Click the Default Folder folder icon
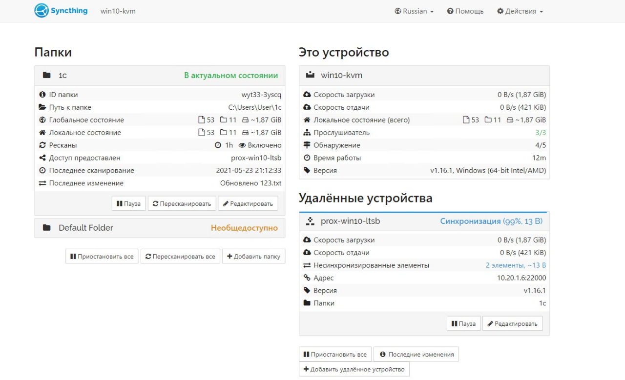 [47, 228]
